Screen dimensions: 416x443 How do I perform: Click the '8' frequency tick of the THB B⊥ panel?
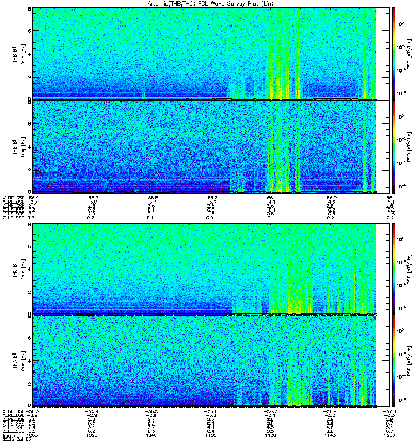pos(29,9)
